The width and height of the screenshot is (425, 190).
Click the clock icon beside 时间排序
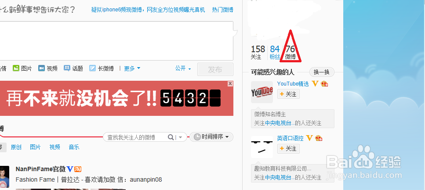click(197, 137)
